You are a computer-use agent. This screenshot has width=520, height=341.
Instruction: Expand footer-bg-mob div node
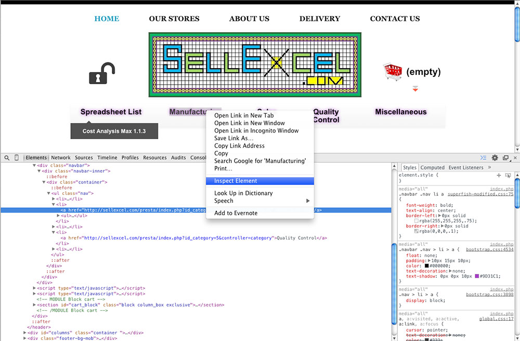click(24, 338)
